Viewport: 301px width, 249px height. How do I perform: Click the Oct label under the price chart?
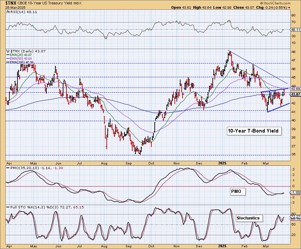(x=151, y=163)
